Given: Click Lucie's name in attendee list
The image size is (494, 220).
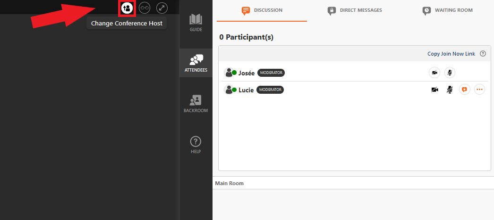Looking at the screenshot, I should coord(246,90).
